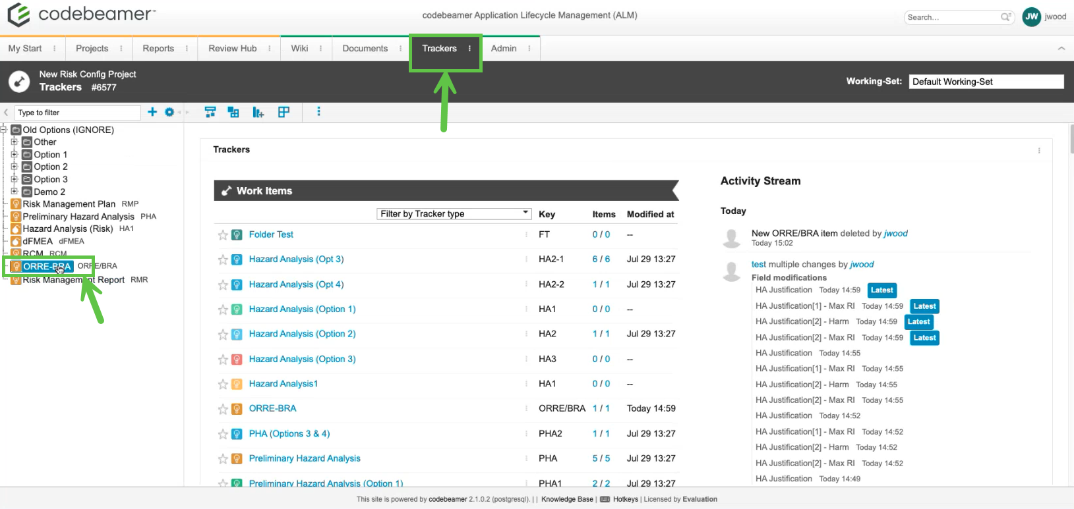Switch to the Reports tab
Viewport: 1074px width, 509px height.
[x=158, y=49]
